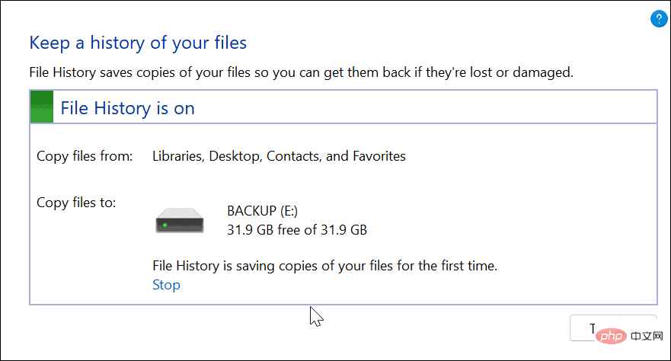Click the word 'Libraries' in the source list

click(x=177, y=156)
